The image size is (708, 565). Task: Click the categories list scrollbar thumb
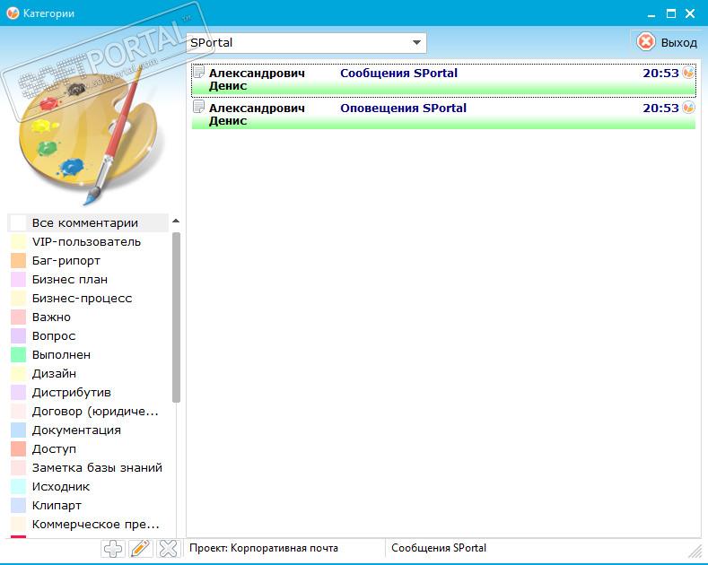click(176, 317)
